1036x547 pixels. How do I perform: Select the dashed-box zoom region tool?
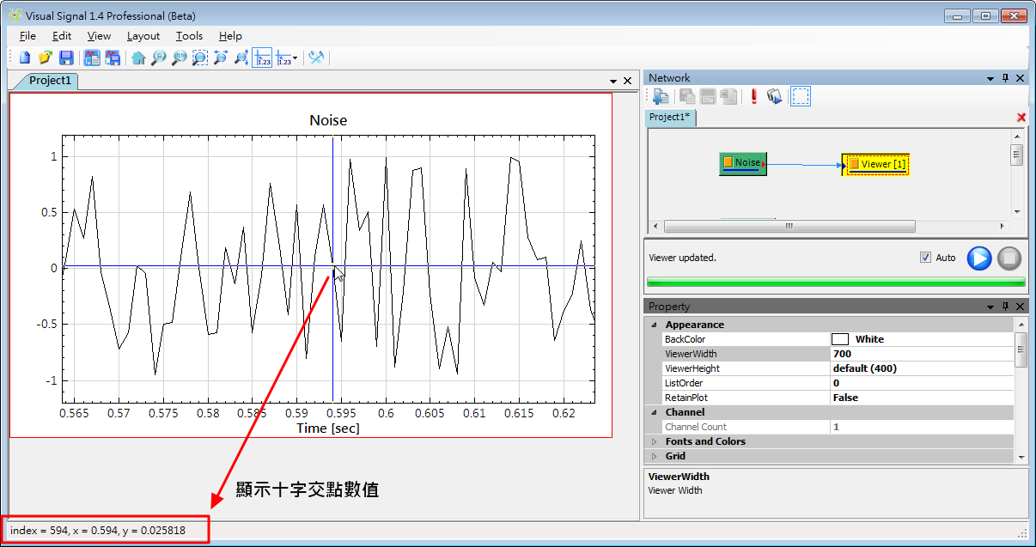pyautogui.click(x=199, y=58)
